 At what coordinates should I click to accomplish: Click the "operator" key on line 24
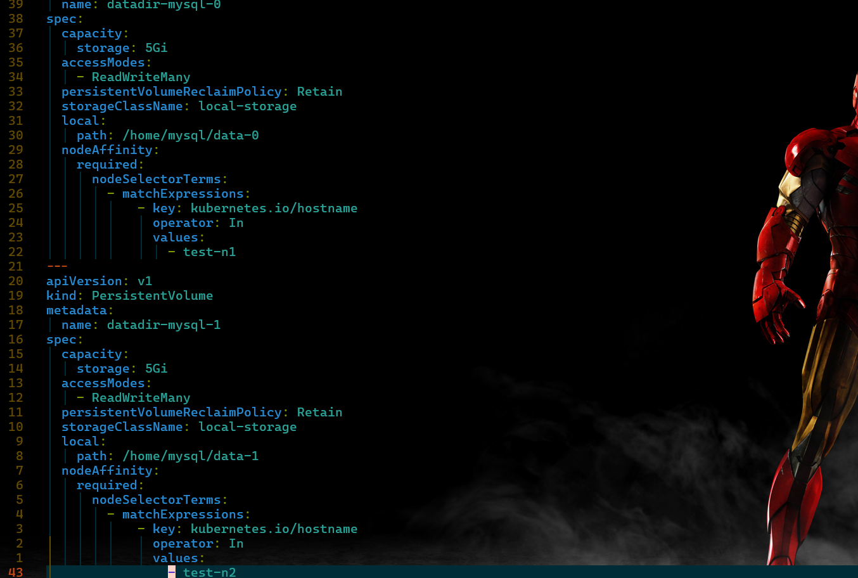click(183, 222)
